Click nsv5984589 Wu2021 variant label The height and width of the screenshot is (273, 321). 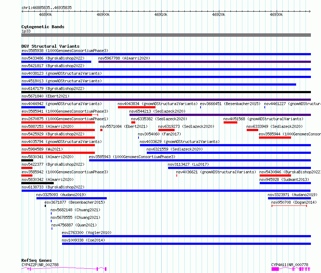(x=42, y=149)
